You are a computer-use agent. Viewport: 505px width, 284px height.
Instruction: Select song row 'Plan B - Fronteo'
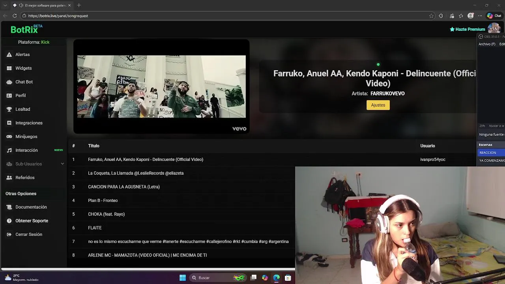click(103, 200)
